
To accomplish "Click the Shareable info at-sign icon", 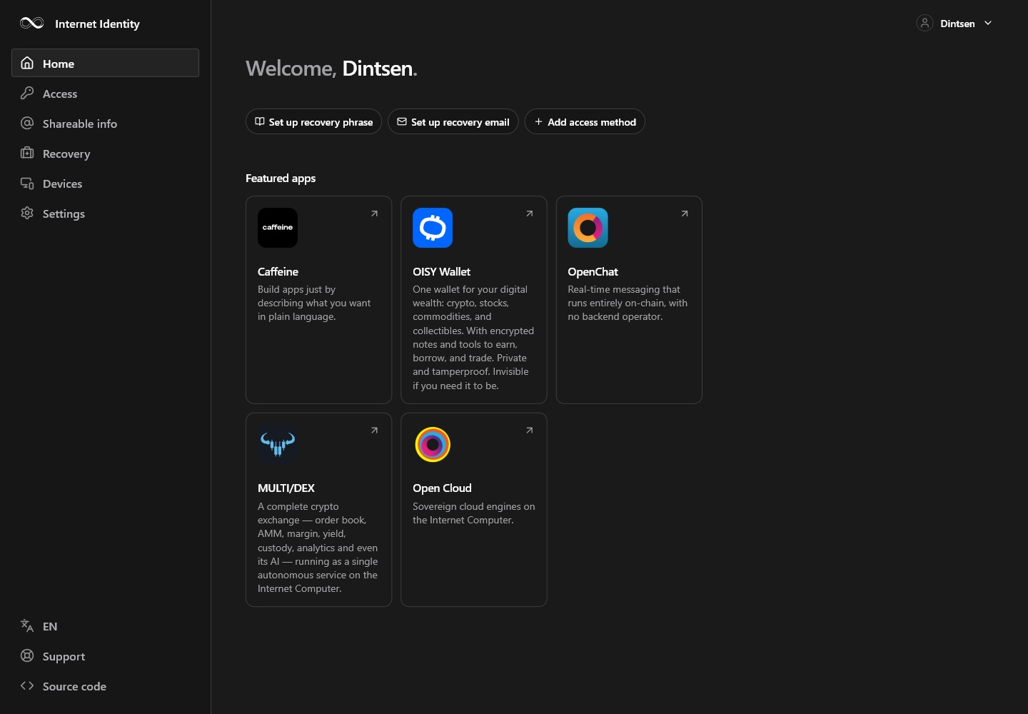I will [x=27, y=123].
